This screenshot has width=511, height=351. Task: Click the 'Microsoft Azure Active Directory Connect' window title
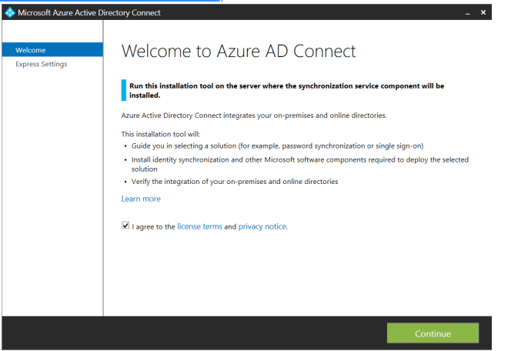89,13
